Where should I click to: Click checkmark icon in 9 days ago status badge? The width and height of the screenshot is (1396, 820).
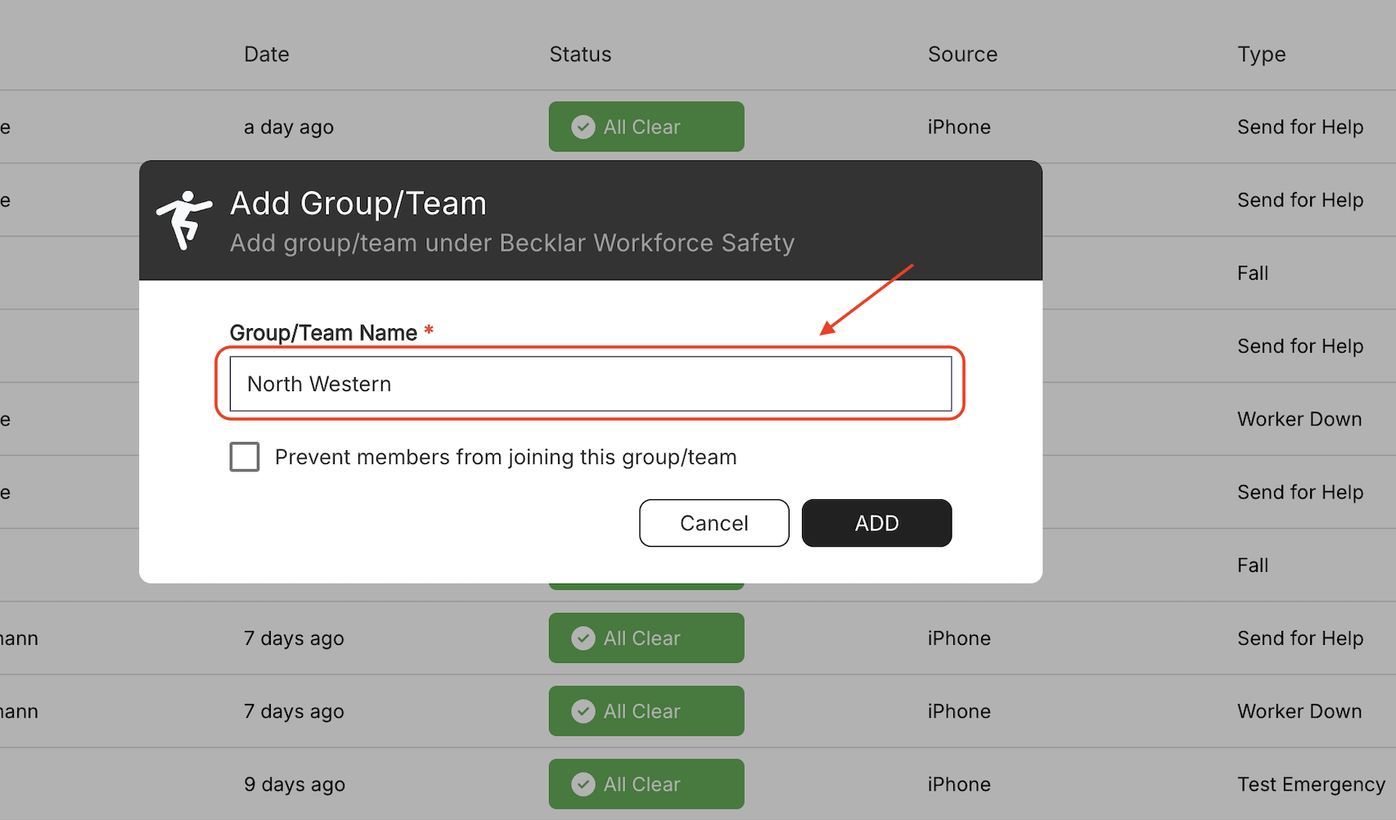click(x=583, y=784)
